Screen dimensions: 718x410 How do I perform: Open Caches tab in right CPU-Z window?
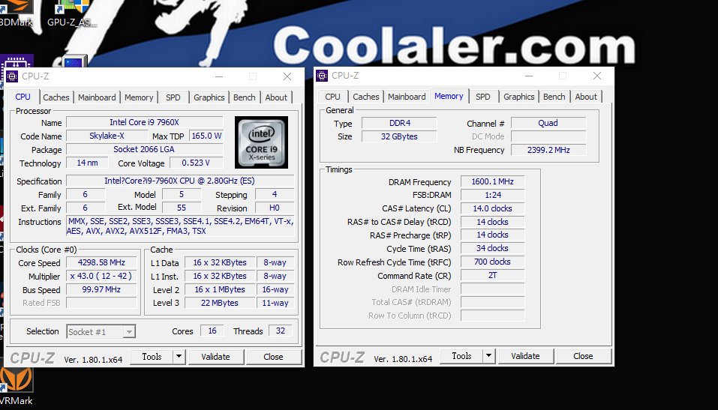pyautogui.click(x=366, y=97)
